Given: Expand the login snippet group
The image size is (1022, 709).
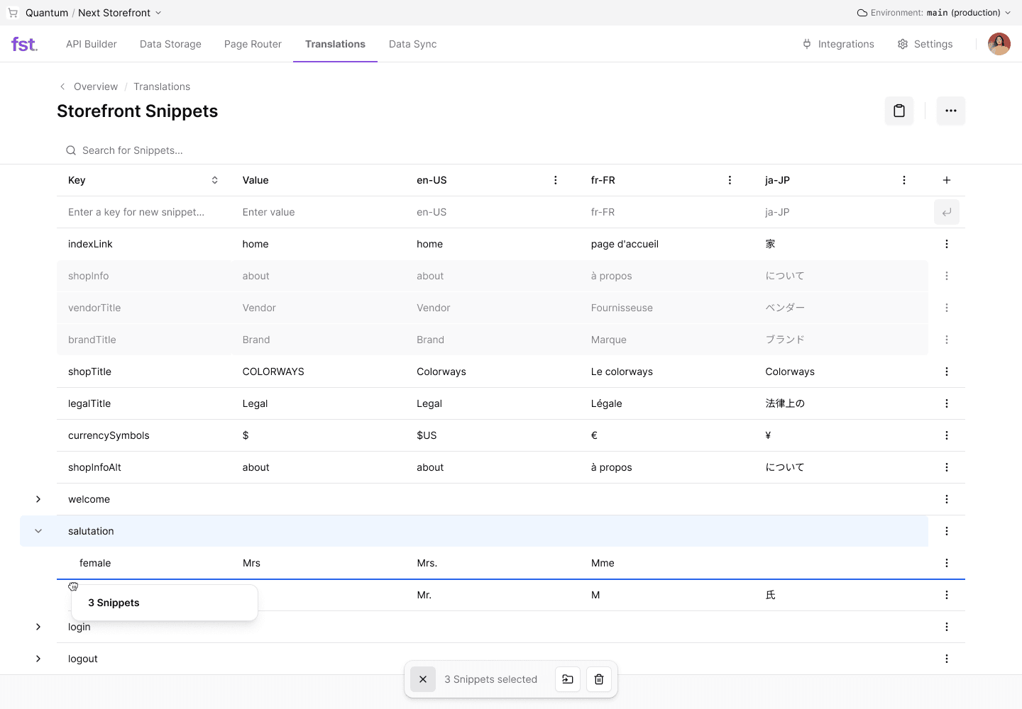Looking at the screenshot, I should (x=38, y=627).
